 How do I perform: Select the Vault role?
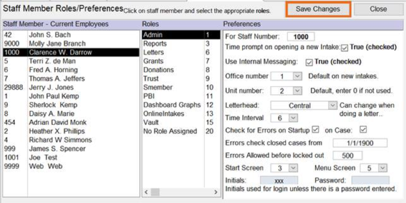click(x=152, y=122)
